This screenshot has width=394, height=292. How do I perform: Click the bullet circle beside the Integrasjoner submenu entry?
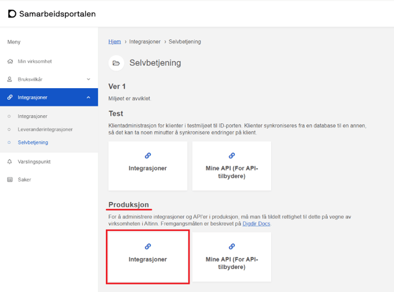tap(9, 116)
